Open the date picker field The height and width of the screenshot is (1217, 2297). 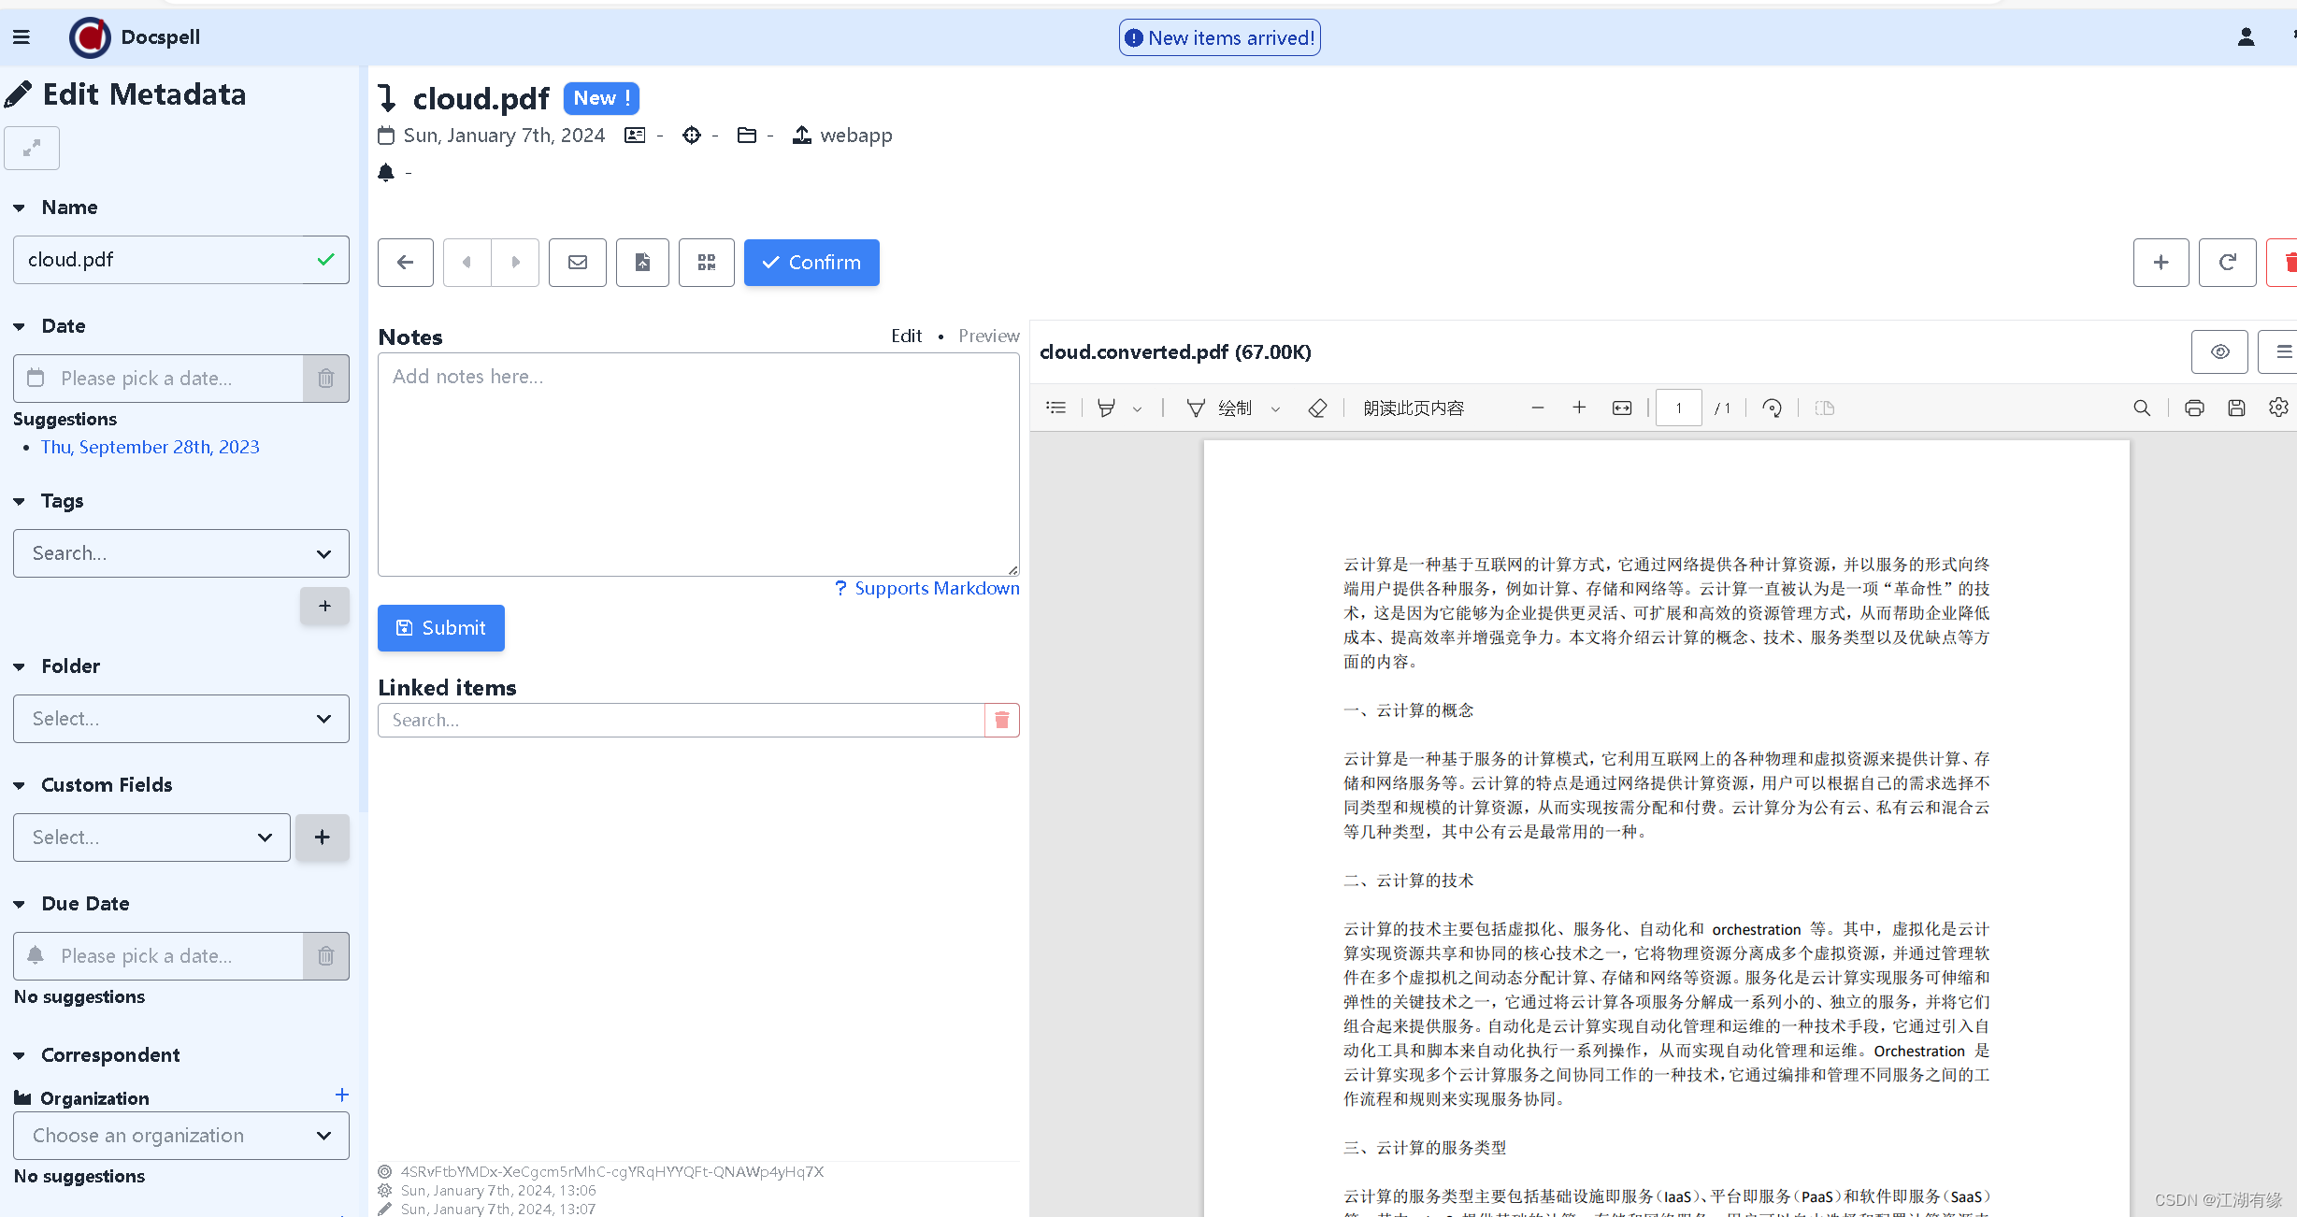pos(159,379)
